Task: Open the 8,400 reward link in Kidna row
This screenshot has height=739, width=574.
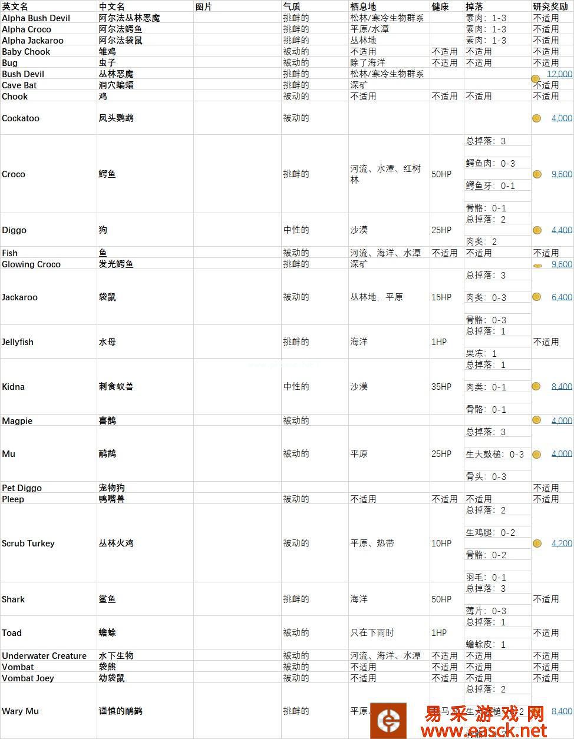Action: 562,387
